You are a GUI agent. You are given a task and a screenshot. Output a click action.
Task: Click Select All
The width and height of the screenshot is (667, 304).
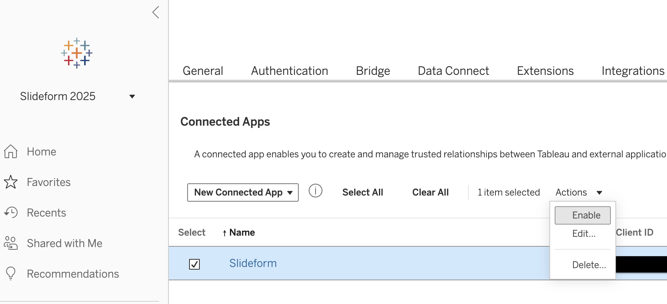click(x=363, y=192)
